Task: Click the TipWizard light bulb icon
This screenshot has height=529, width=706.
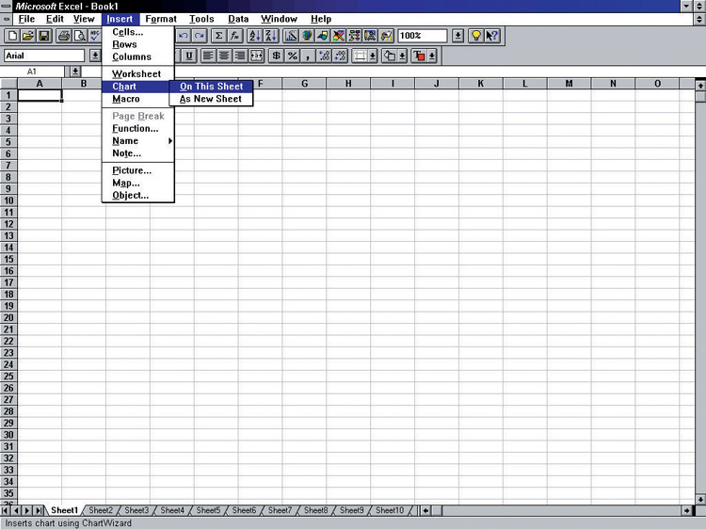Action: click(476, 36)
